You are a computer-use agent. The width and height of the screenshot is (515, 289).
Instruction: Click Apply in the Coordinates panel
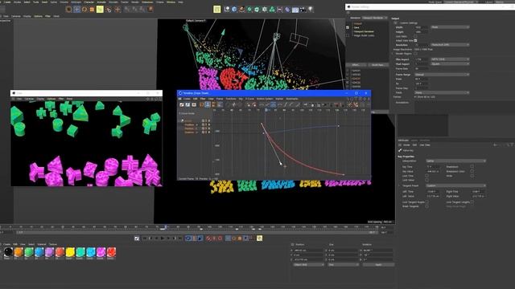pos(378,264)
